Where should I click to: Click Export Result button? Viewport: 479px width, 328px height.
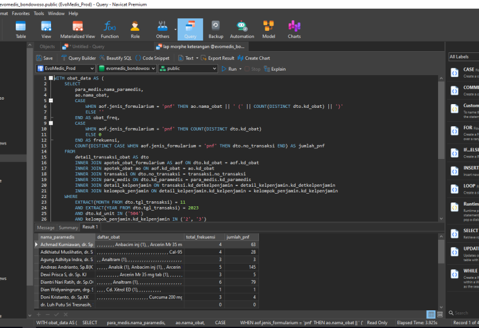(x=217, y=58)
